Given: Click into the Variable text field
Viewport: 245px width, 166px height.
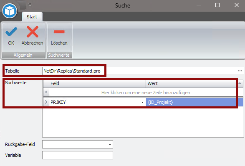Looking at the screenshot, I should (x=78, y=155).
